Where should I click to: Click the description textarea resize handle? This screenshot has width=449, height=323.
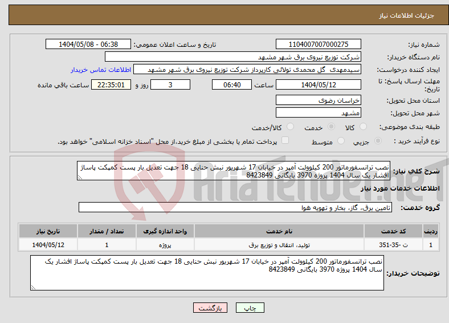80,177
